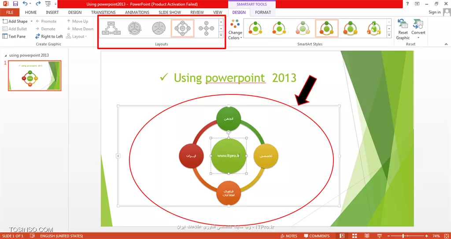Expand SmartArt text pane side arrow
The width and height of the screenshot is (451, 239).
click(118, 156)
